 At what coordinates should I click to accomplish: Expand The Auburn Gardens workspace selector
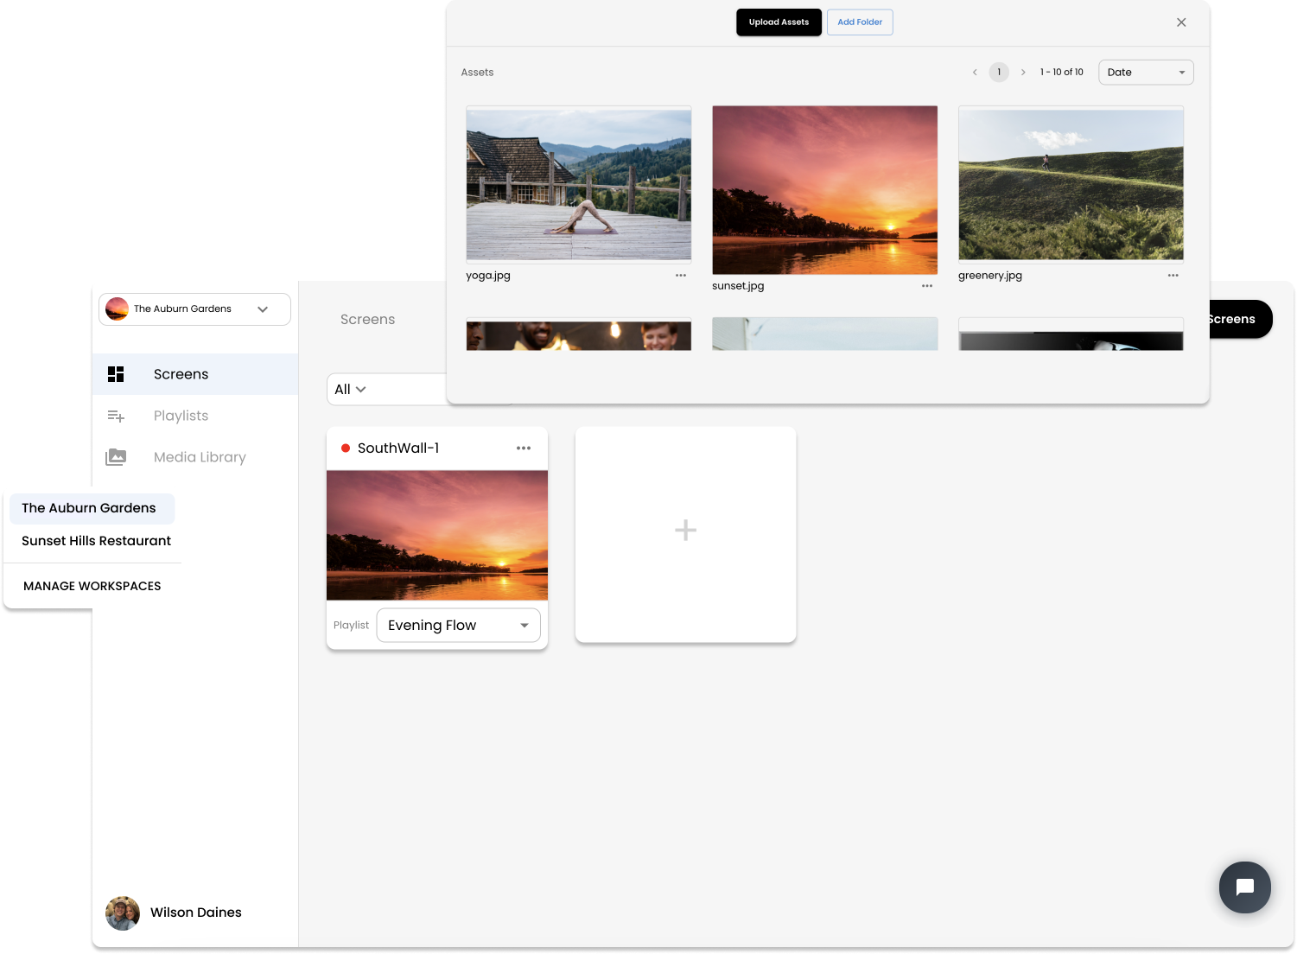pos(194,309)
